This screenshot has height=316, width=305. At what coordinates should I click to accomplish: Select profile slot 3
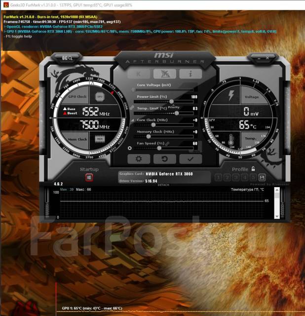click(x=236, y=177)
